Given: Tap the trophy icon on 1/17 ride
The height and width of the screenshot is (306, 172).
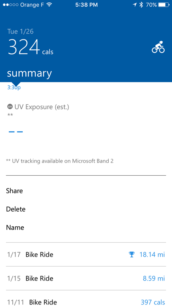Looking at the screenshot, I should tap(132, 255).
